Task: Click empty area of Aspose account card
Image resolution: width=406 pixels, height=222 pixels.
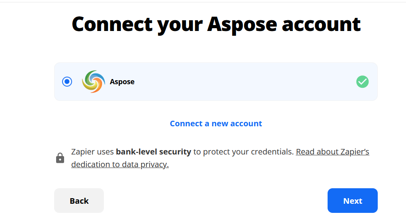Action: click(x=239, y=82)
